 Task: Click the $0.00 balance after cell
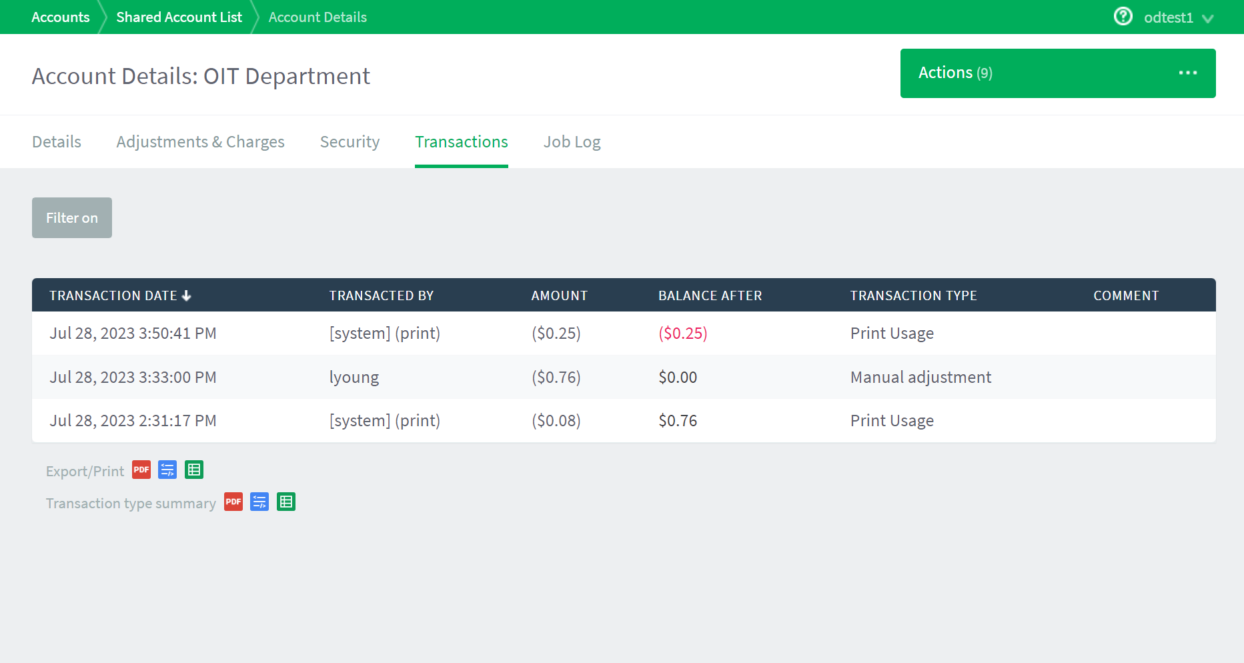click(x=678, y=378)
